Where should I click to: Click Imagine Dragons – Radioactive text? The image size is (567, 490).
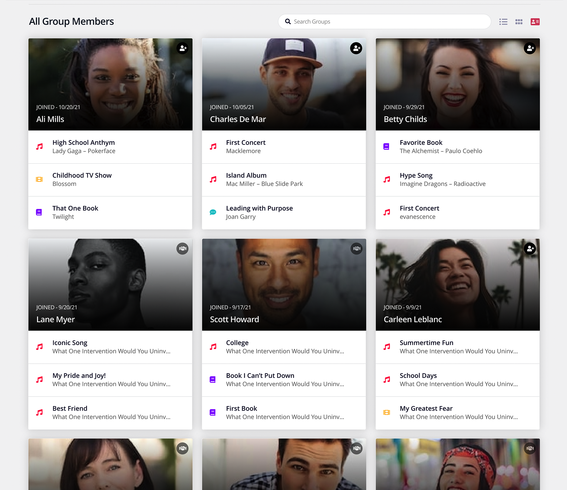click(443, 184)
